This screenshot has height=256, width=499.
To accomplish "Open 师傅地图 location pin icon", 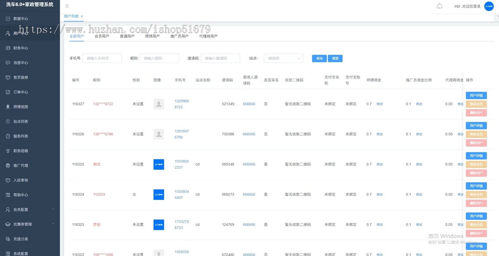I will pos(8,107).
